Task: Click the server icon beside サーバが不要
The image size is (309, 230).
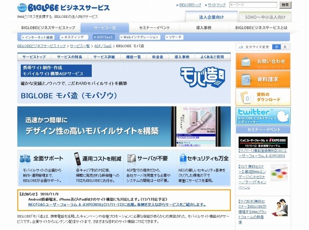Action: tap(131, 158)
